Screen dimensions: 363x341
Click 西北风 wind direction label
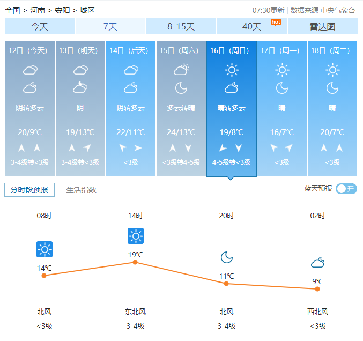click(x=317, y=312)
